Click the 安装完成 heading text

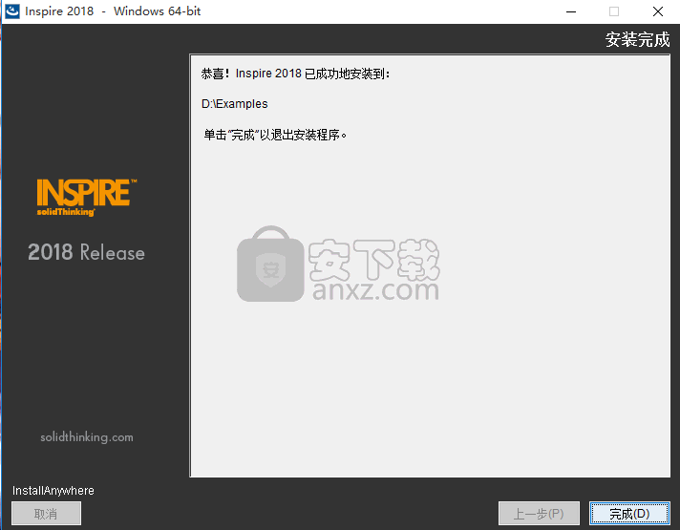pyautogui.click(x=638, y=40)
